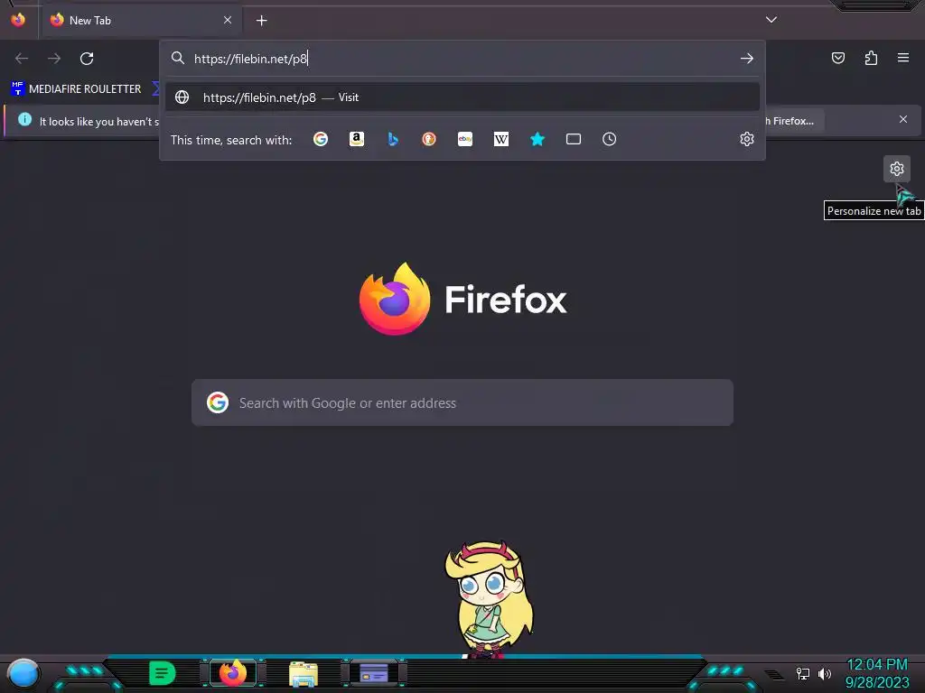The image size is (925, 693).
Task: Click Personalize new tab gear
Action: coord(897,169)
